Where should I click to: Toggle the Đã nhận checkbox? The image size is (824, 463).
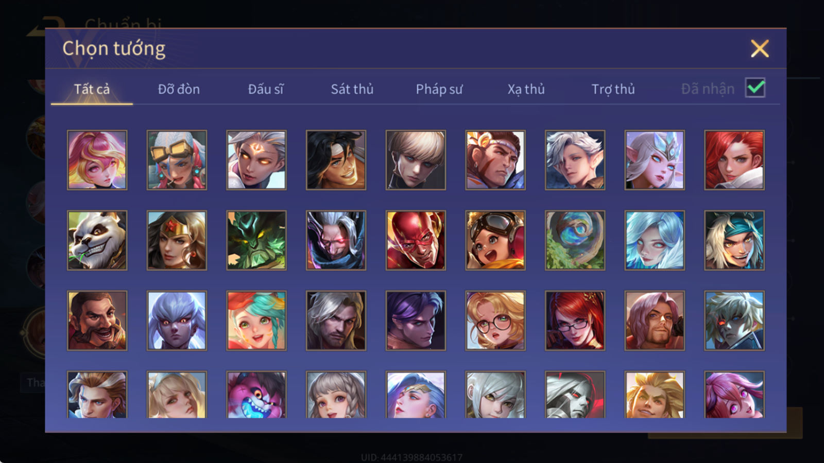pyautogui.click(x=755, y=88)
